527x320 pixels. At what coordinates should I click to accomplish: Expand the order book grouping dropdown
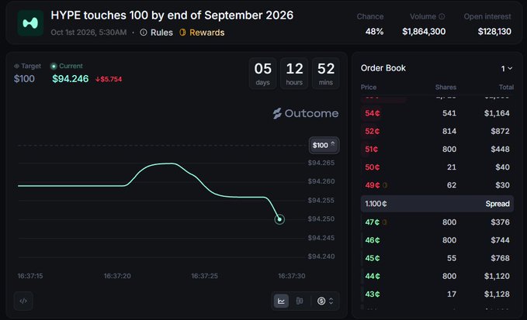[507, 68]
